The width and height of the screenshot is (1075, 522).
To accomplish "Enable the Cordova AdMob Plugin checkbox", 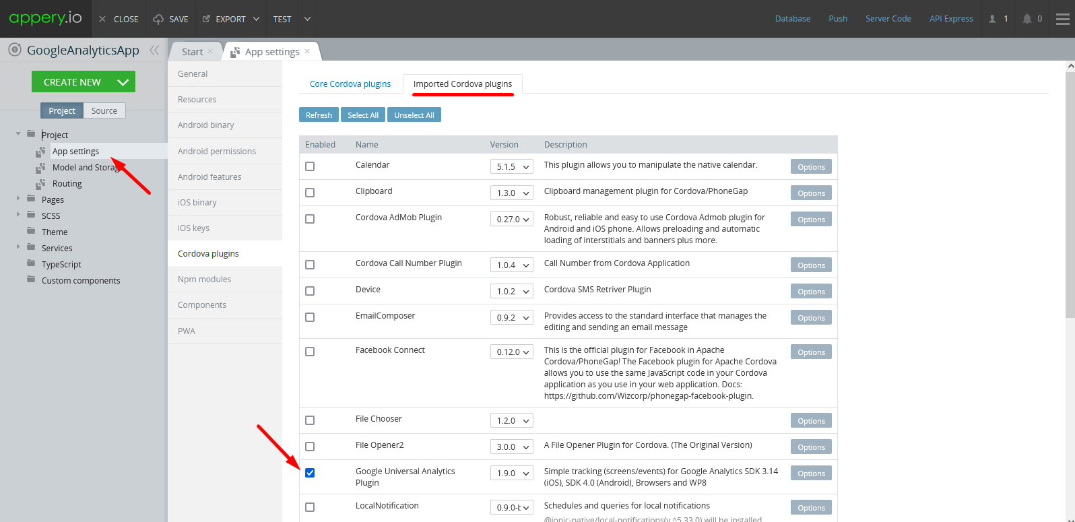I will 310,219.
